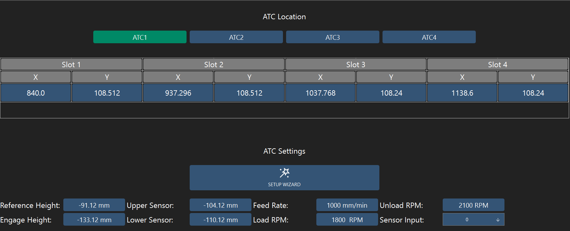The width and height of the screenshot is (570, 231).
Task: Click the Engage Height field
Action: click(x=94, y=220)
